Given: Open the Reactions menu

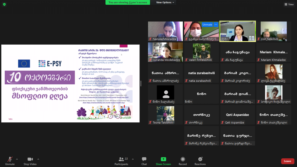Looking at the screenshot, I should (200, 161).
